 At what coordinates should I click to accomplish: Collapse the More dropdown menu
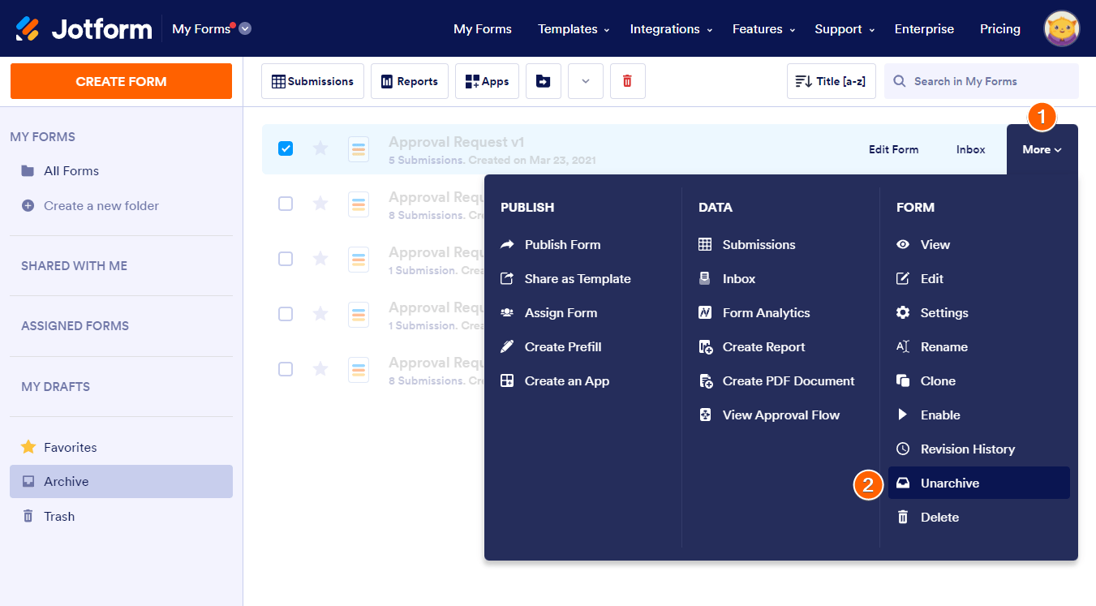click(x=1042, y=149)
